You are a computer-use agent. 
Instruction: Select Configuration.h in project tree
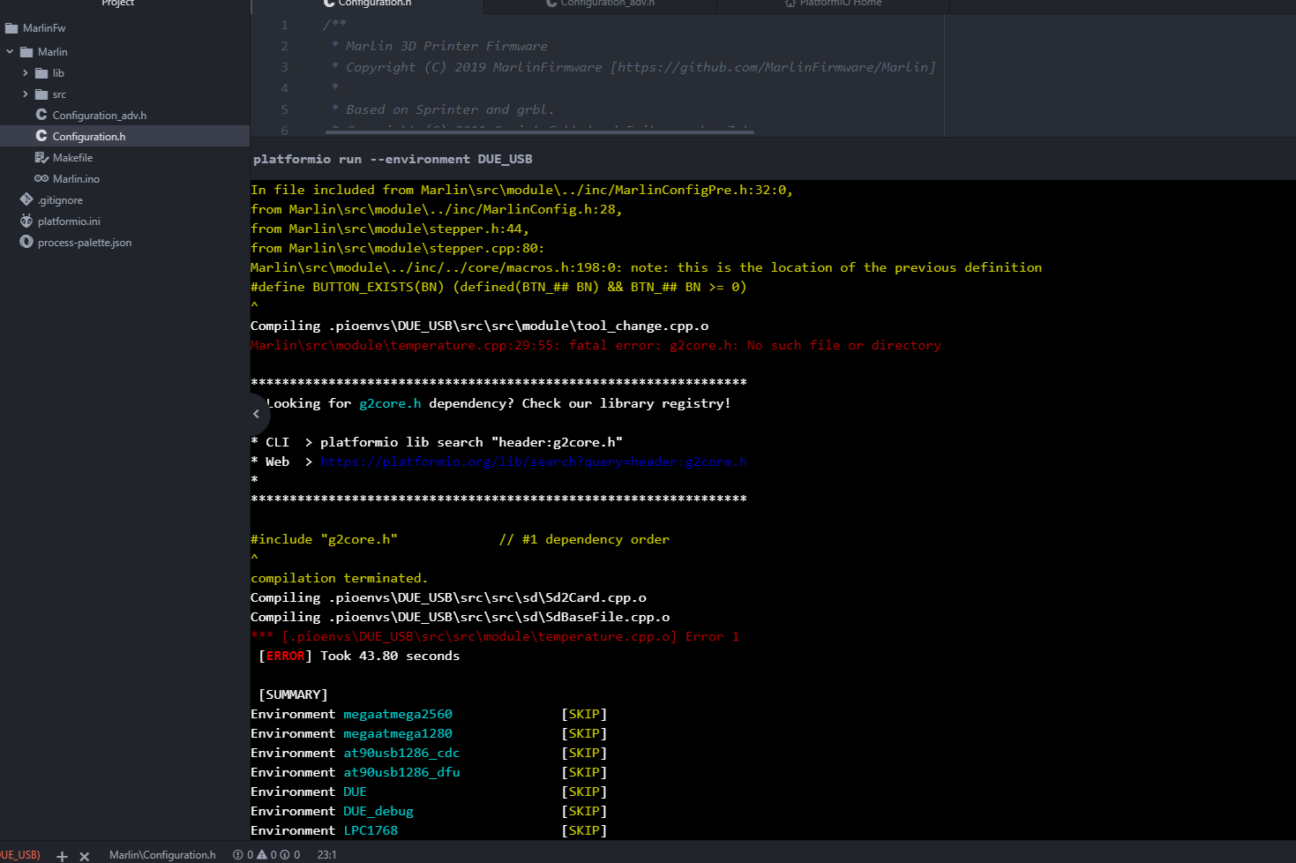coord(89,137)
